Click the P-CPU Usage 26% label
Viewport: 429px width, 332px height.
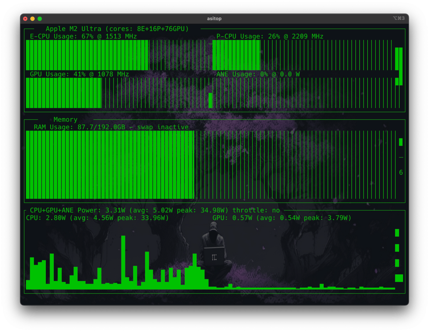[270, 36]
